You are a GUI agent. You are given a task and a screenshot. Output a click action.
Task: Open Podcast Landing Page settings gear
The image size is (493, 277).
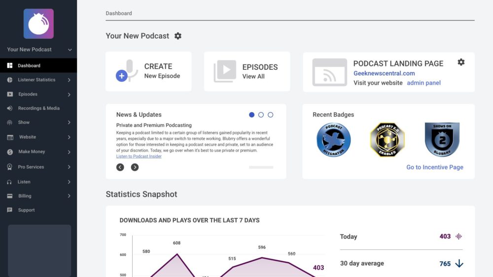[461, 62]
